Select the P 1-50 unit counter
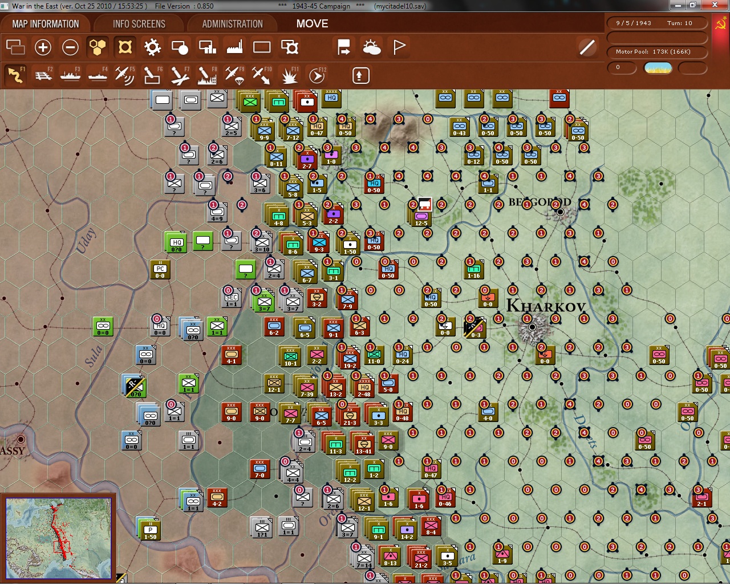Screen dimensions: 730x584 point(149,530)
